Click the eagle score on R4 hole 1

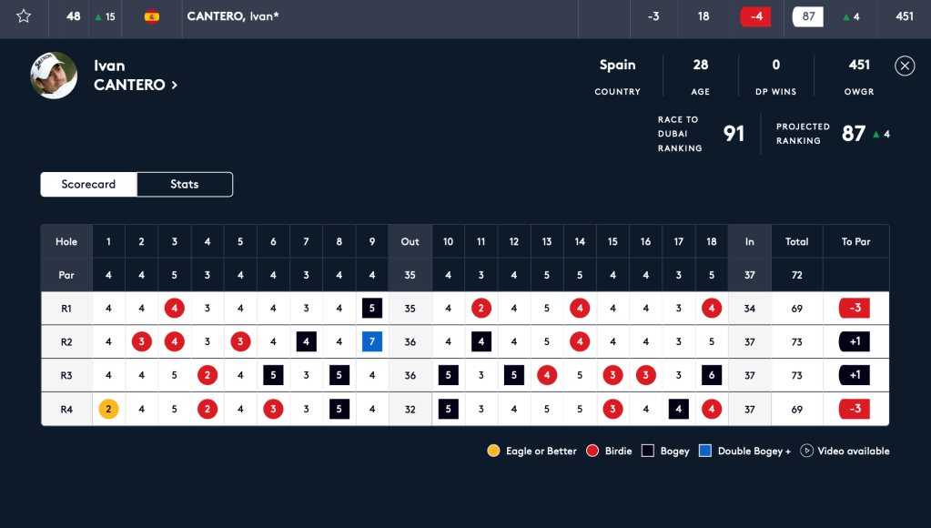click(x=108, y=409)
